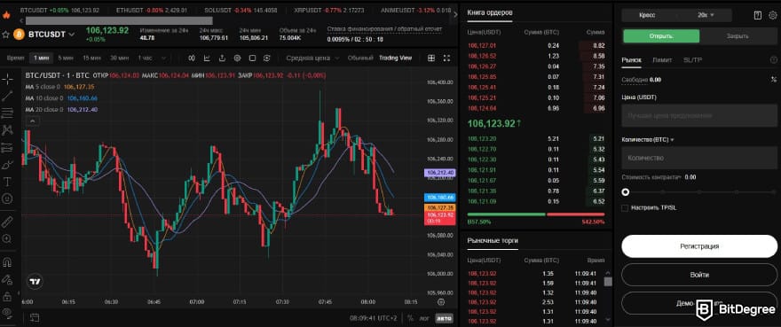Screen dimensions: 781x327
Task: Take a chart snapshot with camera icon
Action: coord(267,58)
